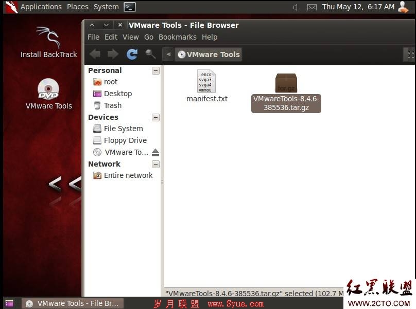Click VMware Tools DVD desktop icon
Viewport: 416px width, 309px height.
49,94
